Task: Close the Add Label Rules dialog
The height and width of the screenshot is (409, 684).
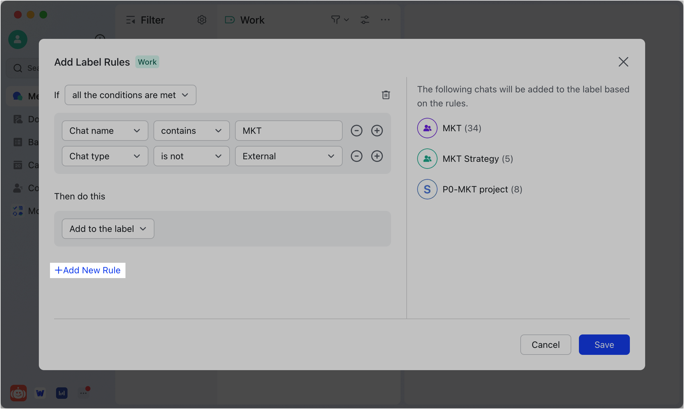Action: 623,62
